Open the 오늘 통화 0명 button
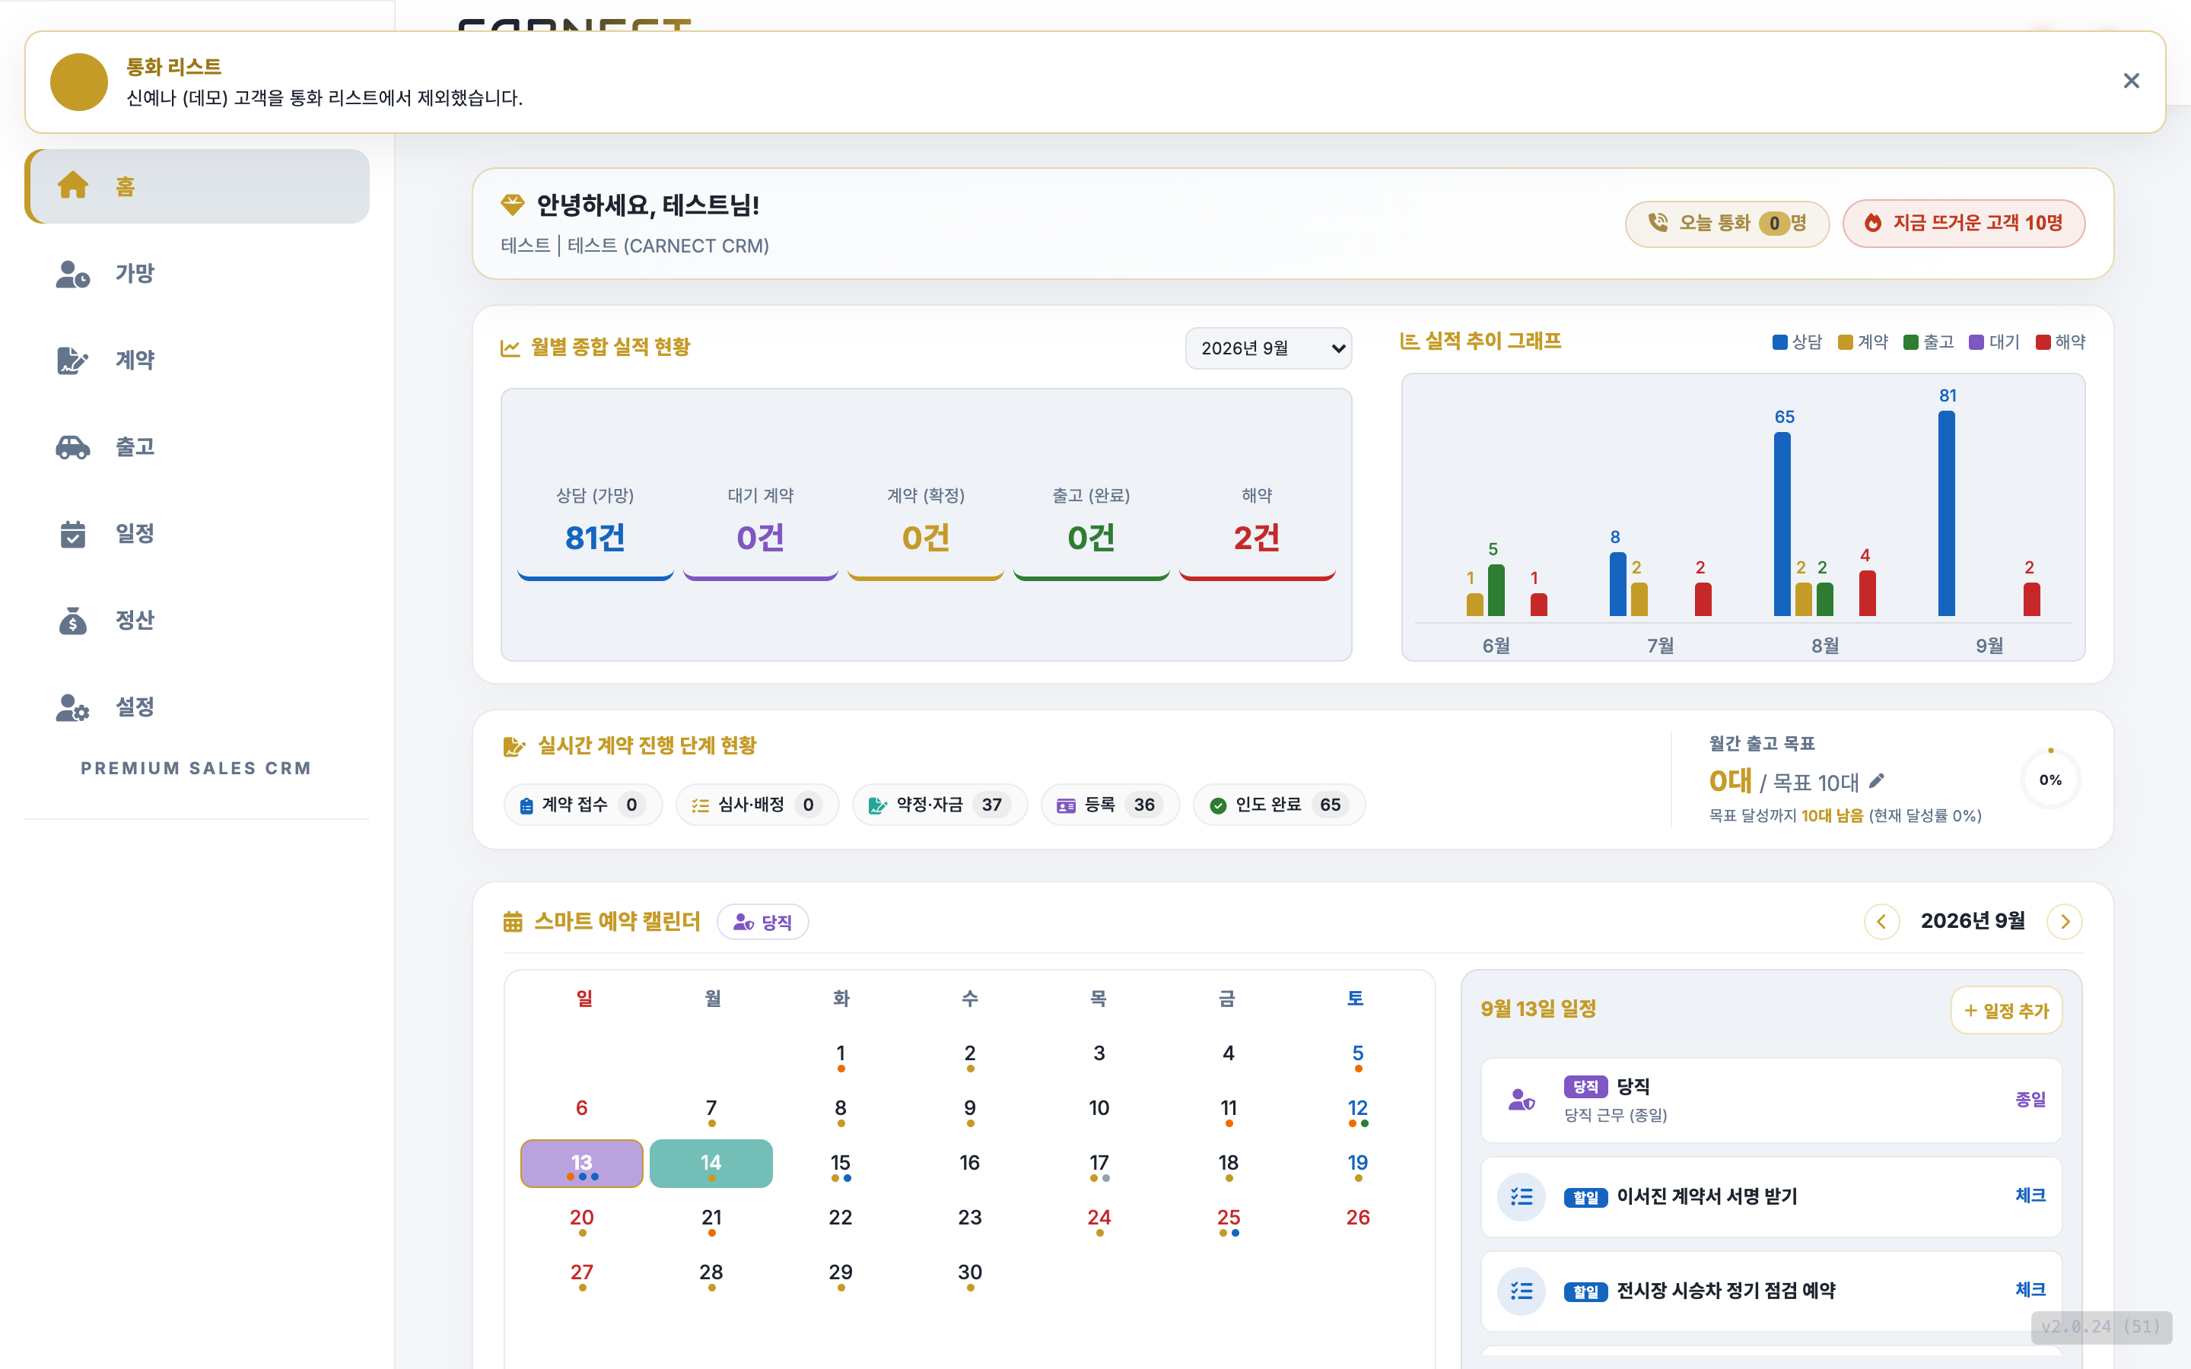This screenshot has height=1369, width=2191. coord(1728,224)
